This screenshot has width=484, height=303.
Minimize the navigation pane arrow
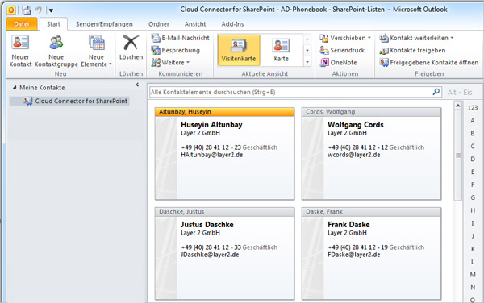tap(137, 85)
